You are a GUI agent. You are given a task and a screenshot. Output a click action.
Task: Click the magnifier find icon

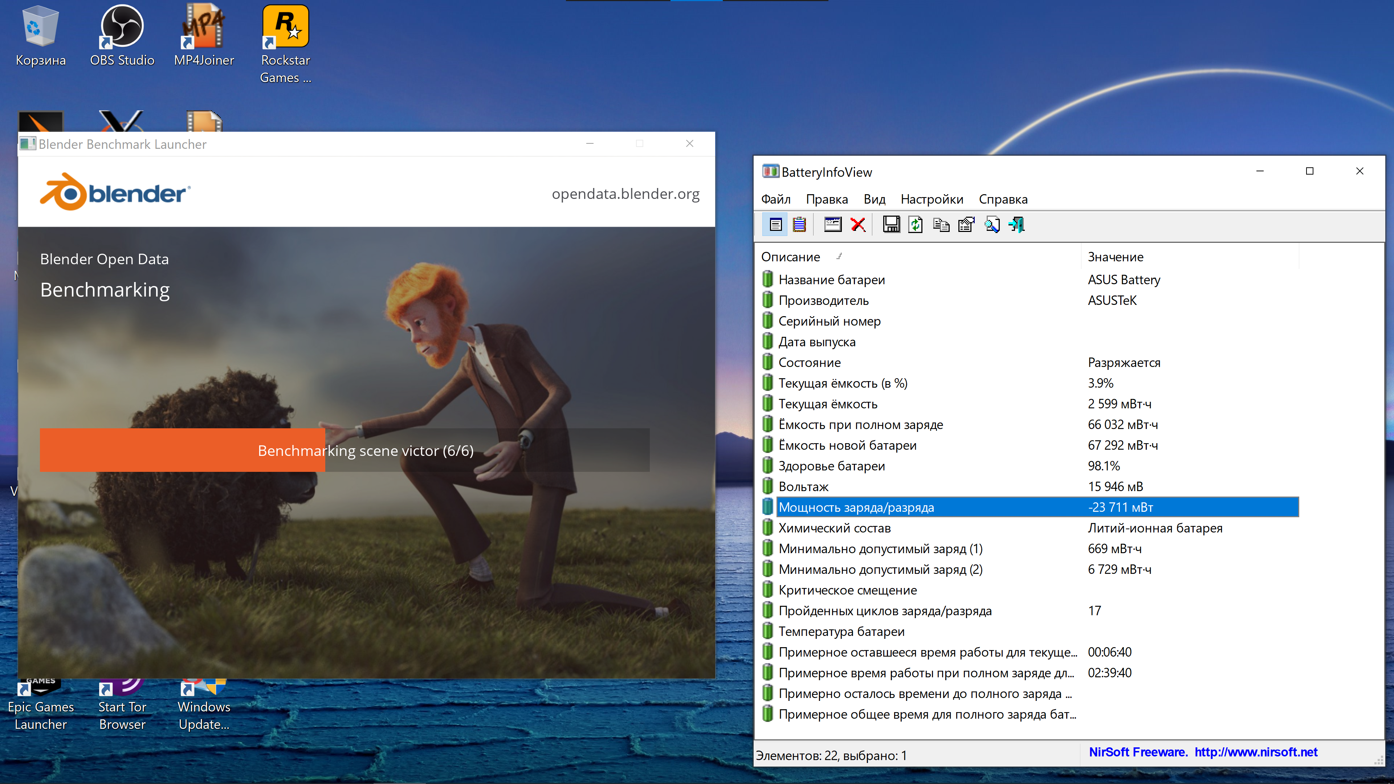coord(992,225)
